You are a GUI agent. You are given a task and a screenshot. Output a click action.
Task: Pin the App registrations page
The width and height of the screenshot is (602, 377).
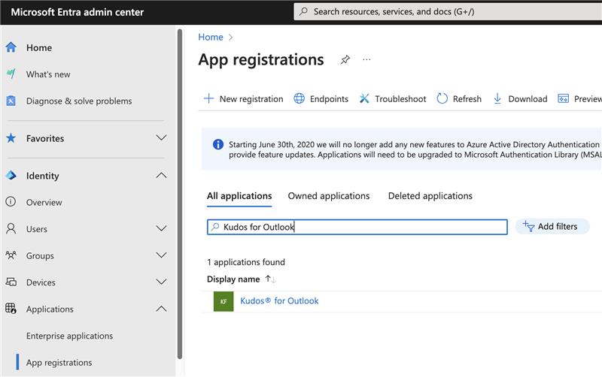(x=345, y=60)
